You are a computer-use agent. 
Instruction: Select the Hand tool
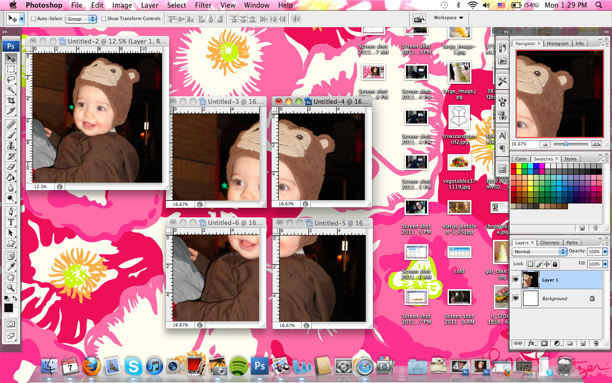[x=11, y=277]
